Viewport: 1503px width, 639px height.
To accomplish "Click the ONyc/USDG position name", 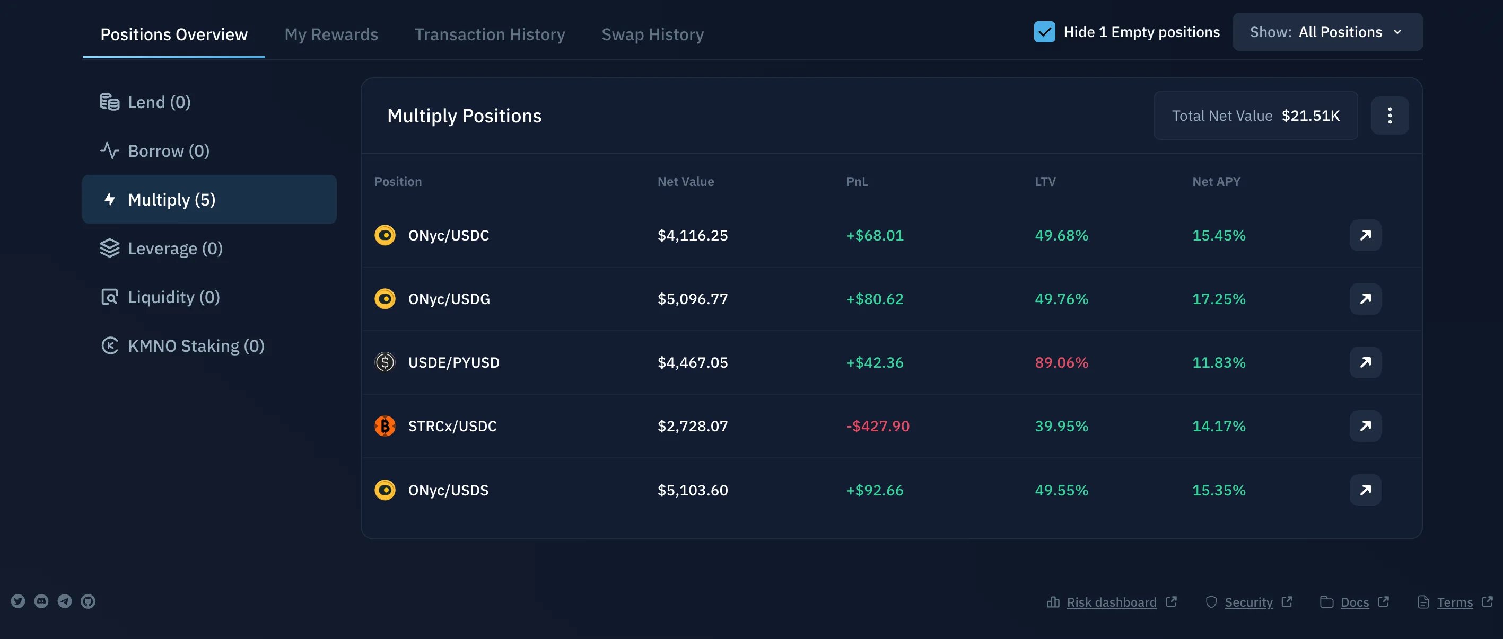I will click(x=449, y=298).
